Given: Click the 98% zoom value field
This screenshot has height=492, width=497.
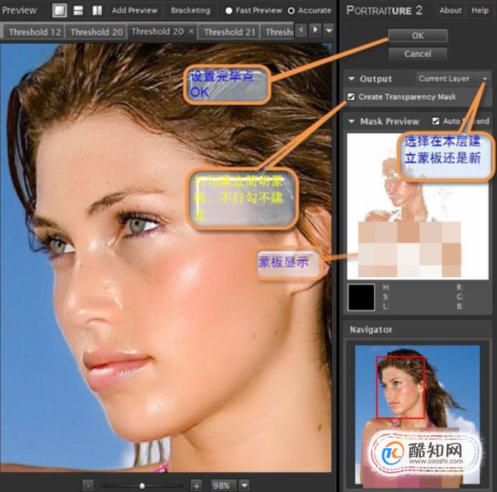Looking at the screenshot, I should (x=223, y=486).
